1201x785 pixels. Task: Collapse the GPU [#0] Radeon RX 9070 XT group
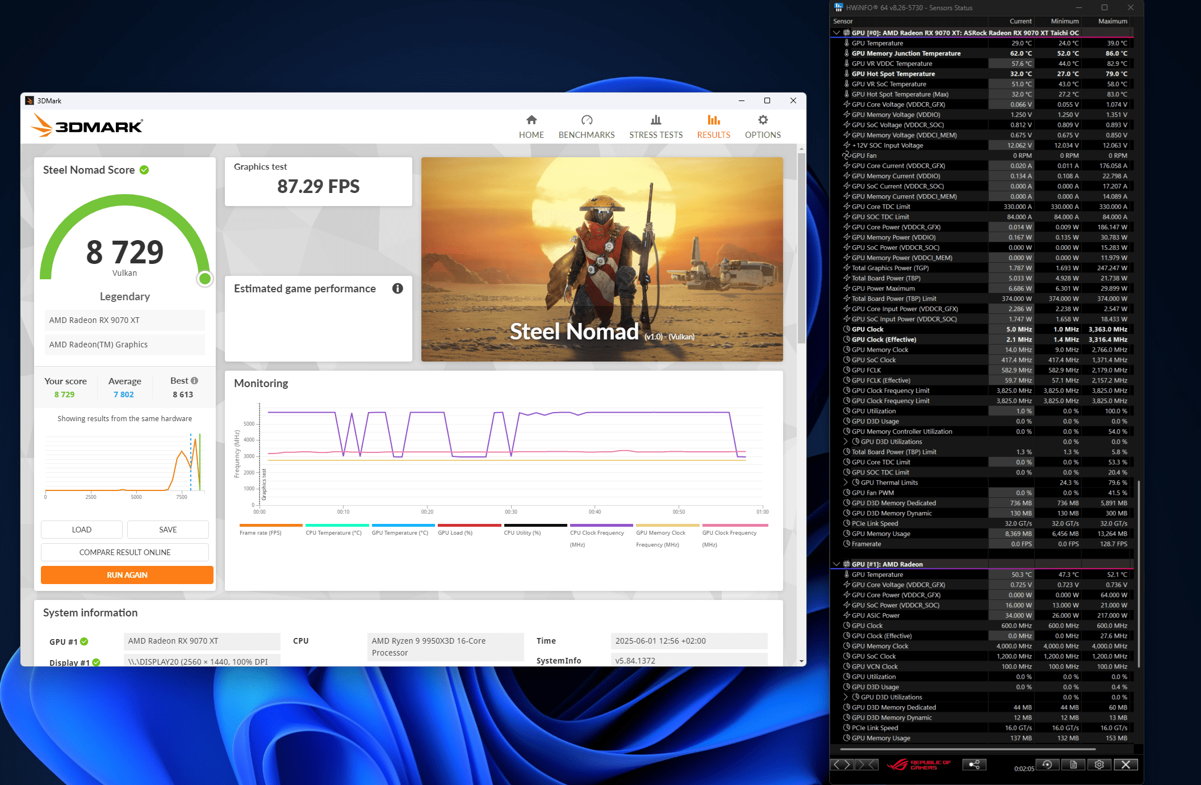click(836, 33)
